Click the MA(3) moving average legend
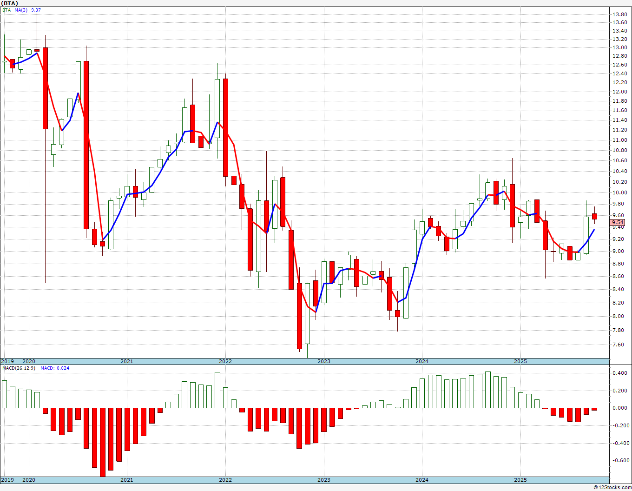 click(x=21, y=10)
